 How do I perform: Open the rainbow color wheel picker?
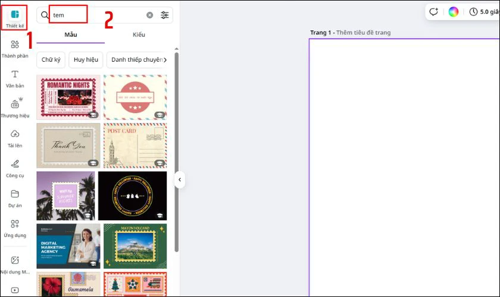(453, 12)
